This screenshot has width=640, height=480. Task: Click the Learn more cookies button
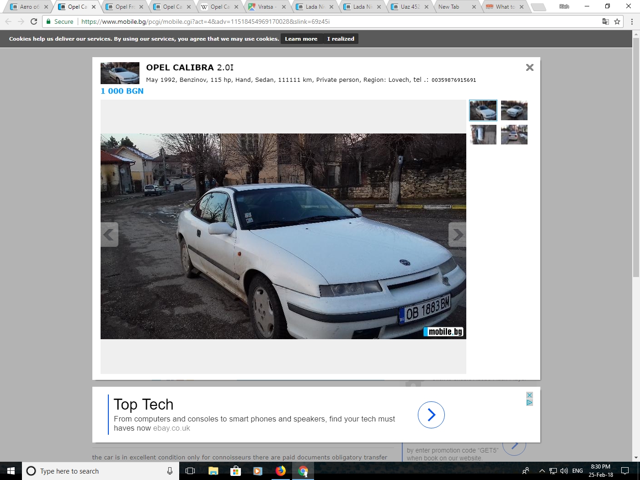click(x=301, y=39)
